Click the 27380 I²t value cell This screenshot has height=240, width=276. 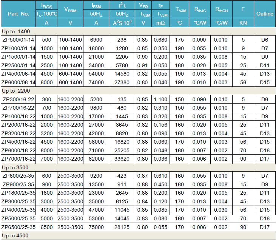(122, 82)
